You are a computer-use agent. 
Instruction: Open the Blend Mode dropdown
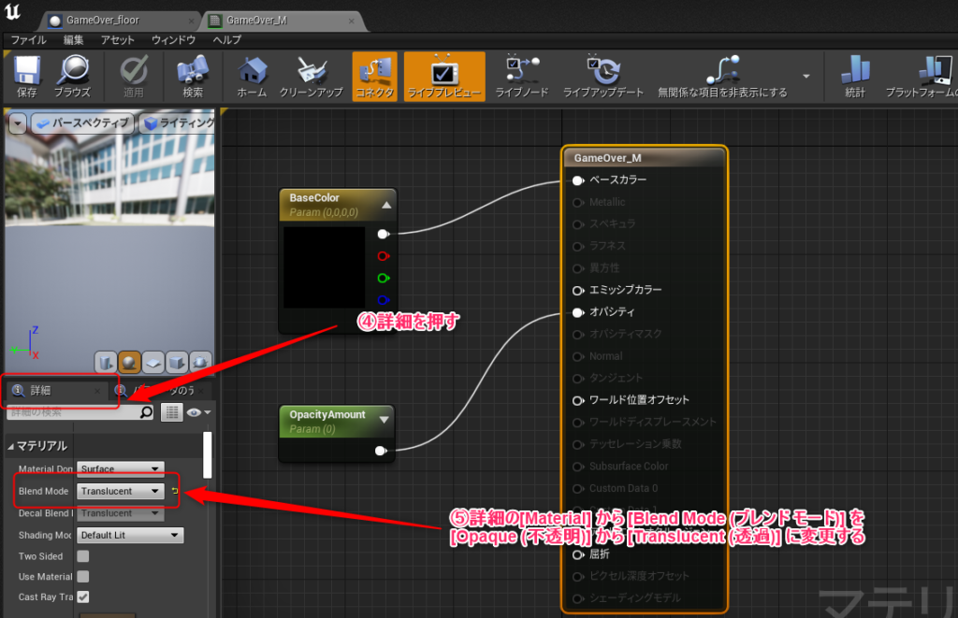tap(120, 491)
